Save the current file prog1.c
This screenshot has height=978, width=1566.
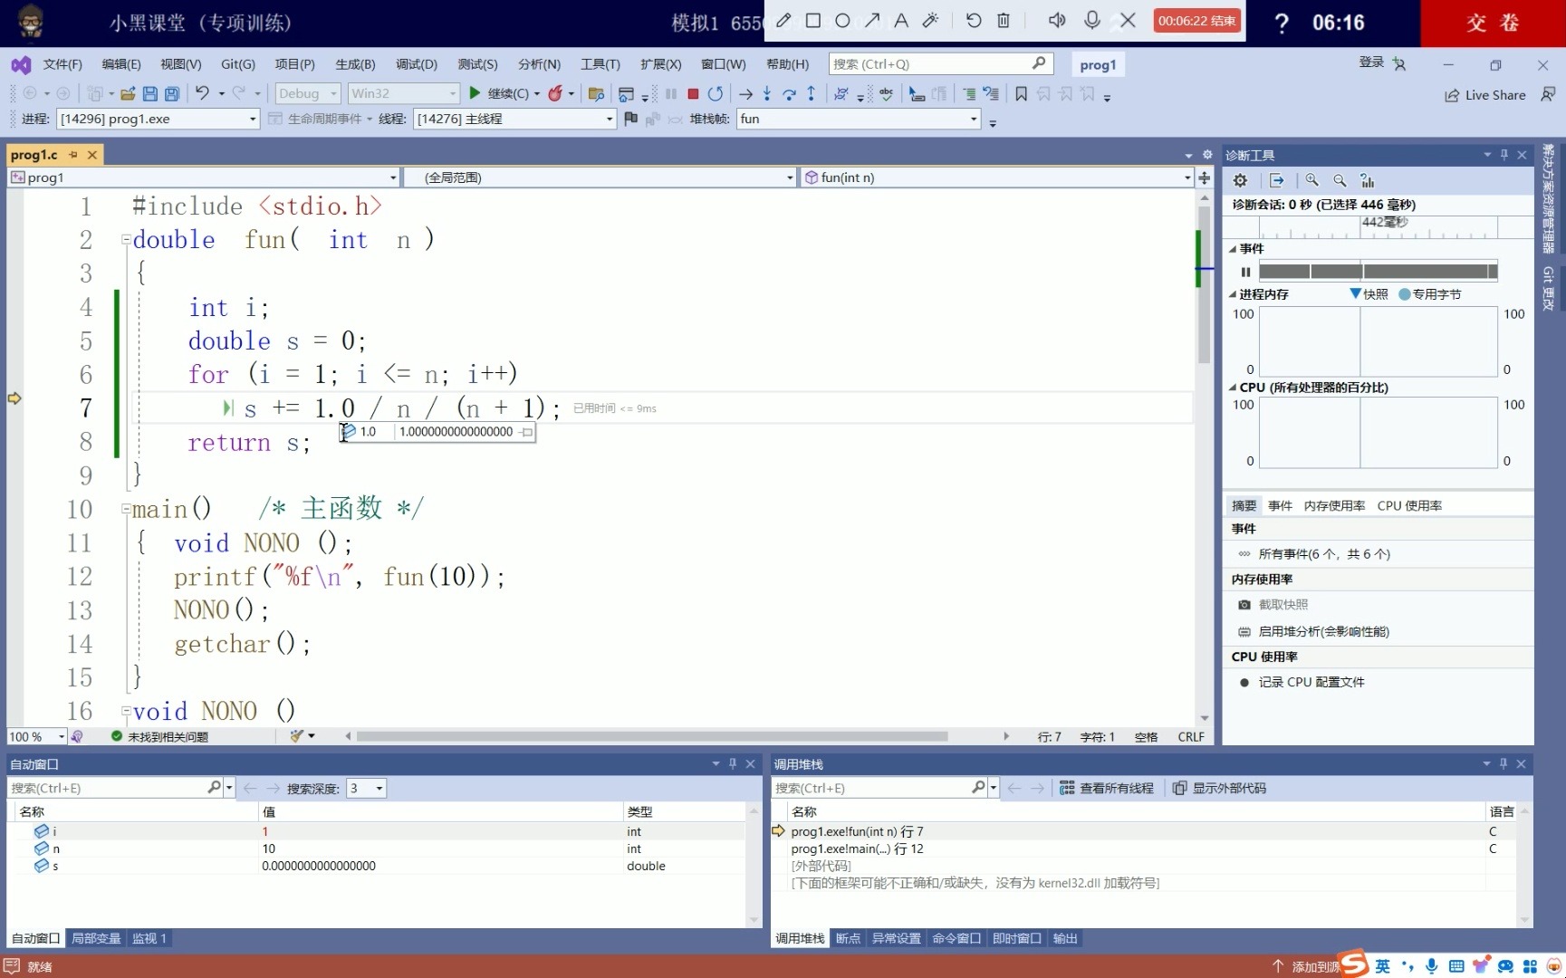[x=149, y=93]
